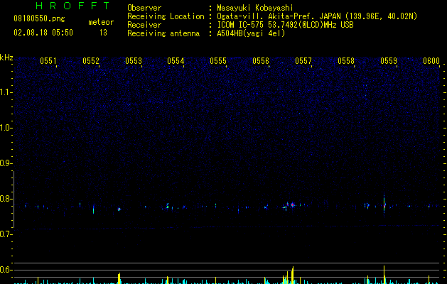Click the tall vertical meteor echo before 0559
The height and width of the screenshot is (284, 447).
[384, 204]
